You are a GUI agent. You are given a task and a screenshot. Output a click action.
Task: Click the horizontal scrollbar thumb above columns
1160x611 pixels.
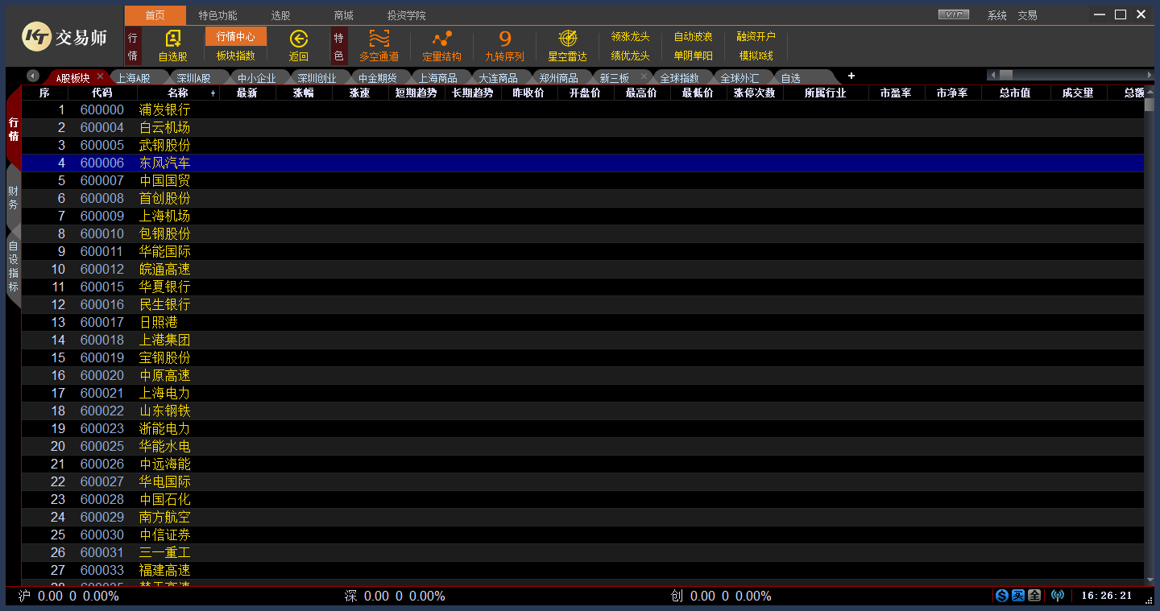[1006, 75]
